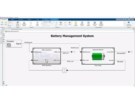135x101 pixels.
Task: Open the simulation mode dropdown
Action: [48, 24]
